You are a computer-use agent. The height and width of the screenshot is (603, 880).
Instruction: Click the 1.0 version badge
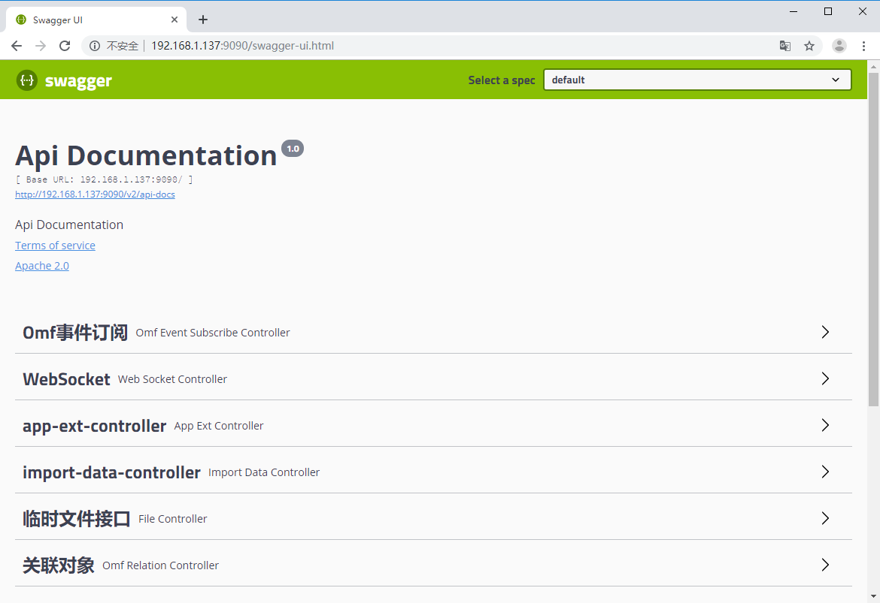(293, 149)
